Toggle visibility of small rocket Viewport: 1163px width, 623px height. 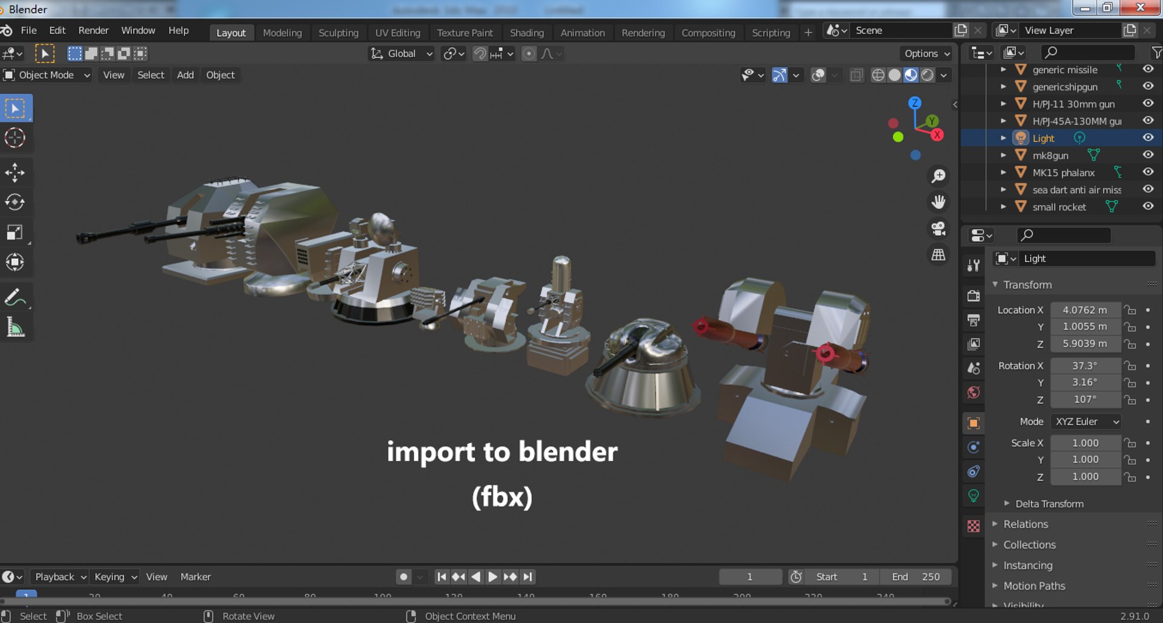[x=1148, y=206]
